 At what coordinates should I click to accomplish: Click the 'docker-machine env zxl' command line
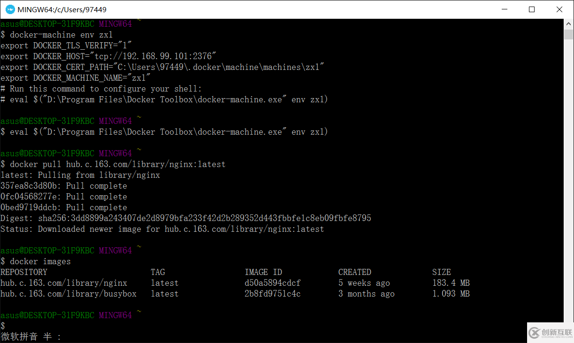[x=57, y=35]
